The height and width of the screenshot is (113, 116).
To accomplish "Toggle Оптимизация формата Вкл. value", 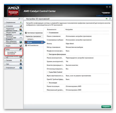I will click(67, 69).
